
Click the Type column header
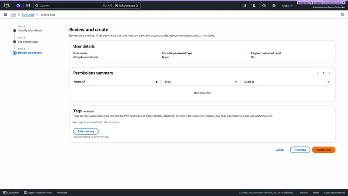(x=167, y=82)
